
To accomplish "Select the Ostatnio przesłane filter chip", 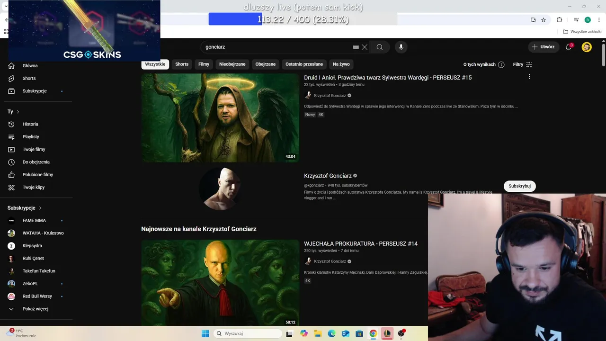I will coord(304,64).
